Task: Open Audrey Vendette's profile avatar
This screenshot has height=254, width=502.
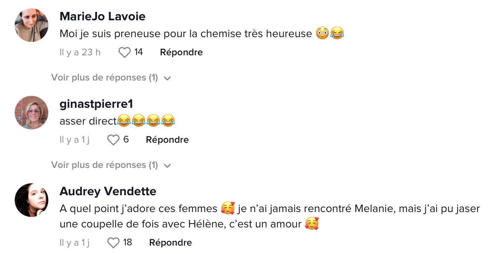Action: tap(32, 200)
